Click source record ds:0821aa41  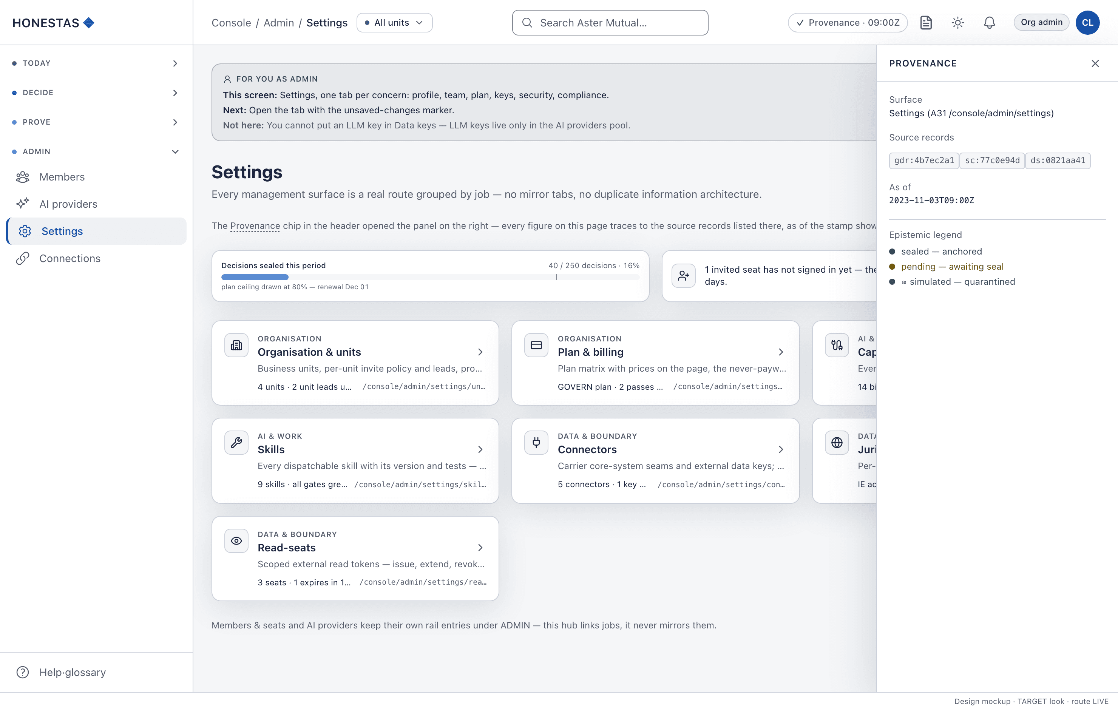(x=1058, y=161)
